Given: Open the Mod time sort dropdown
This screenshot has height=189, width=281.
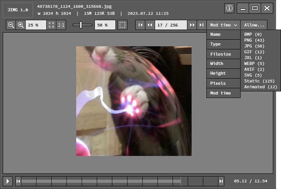Looking at the screenshot, I should 223,25.
